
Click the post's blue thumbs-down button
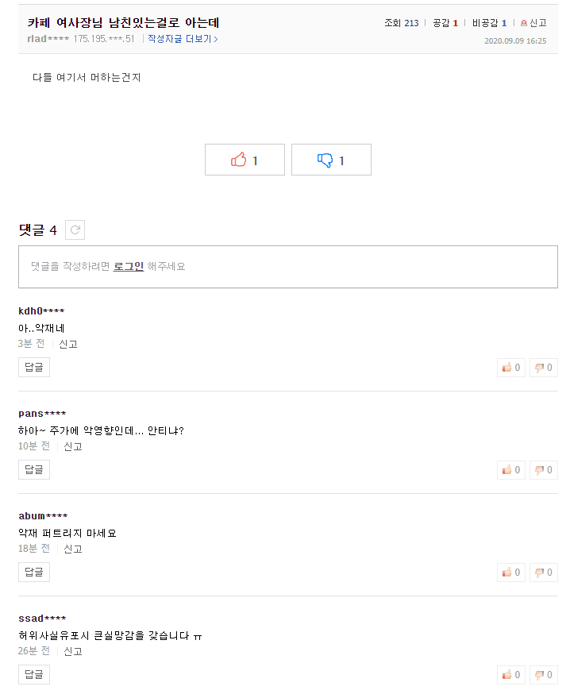pos(331,160)
